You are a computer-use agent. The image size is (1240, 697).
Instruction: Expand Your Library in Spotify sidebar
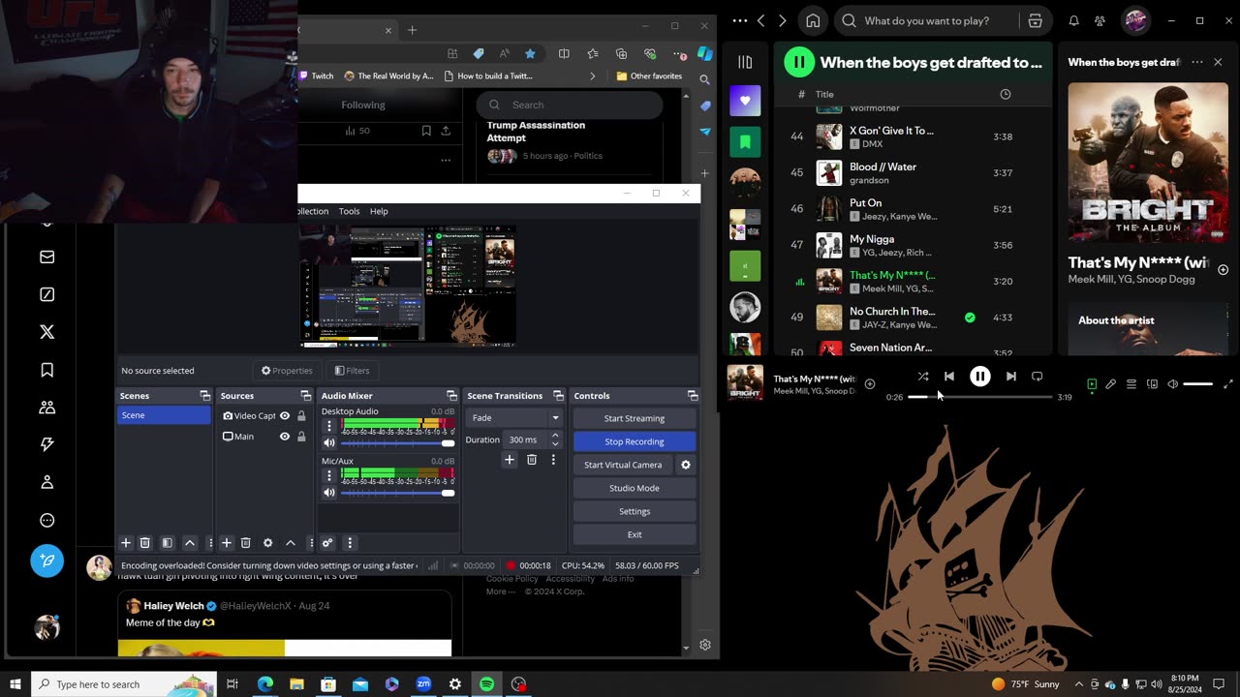745,62
